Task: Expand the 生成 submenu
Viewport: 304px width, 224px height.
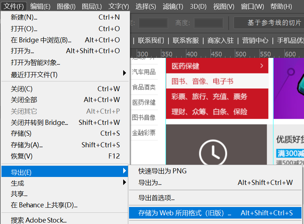Action: pyautogui.click(x=65, y=183)
